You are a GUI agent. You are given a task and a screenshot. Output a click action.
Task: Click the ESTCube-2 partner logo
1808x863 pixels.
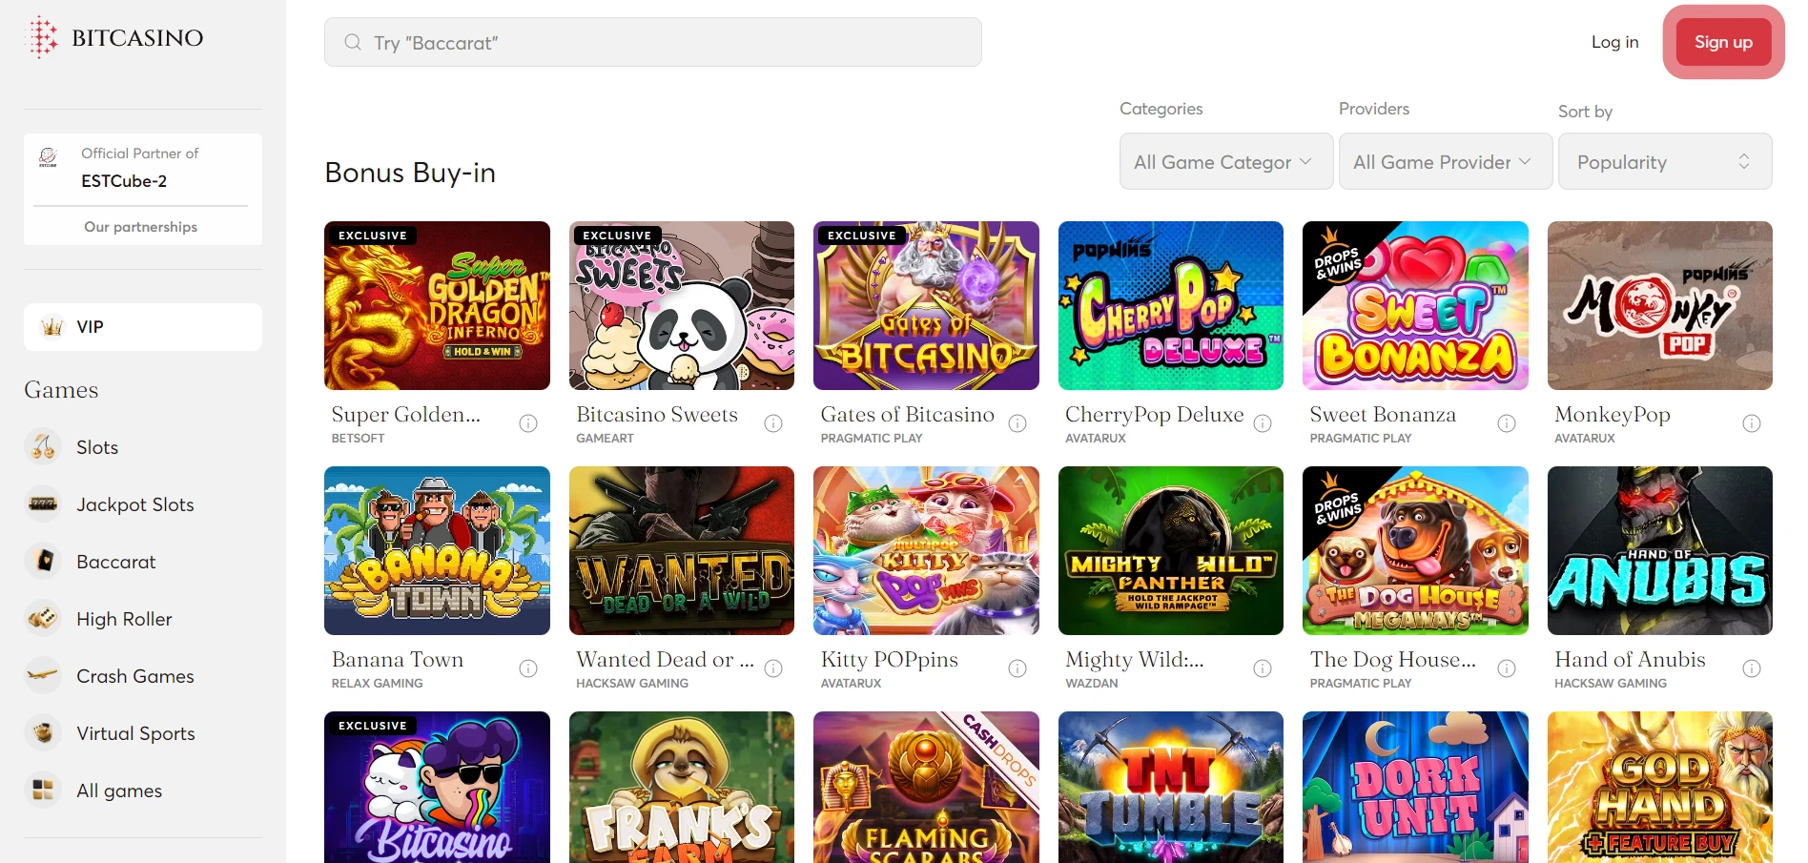click(48, 157)
